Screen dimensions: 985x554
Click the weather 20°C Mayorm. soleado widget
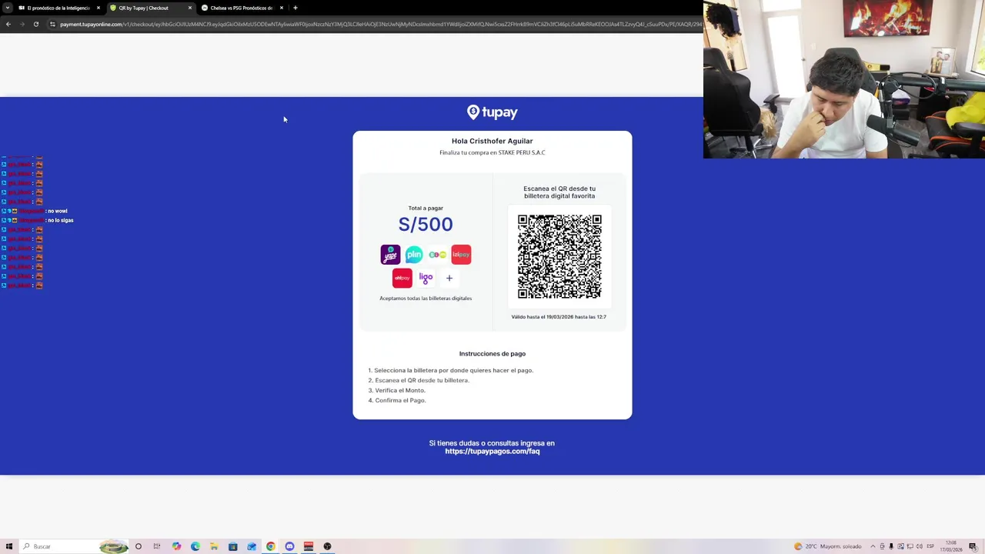pos(828,546)
